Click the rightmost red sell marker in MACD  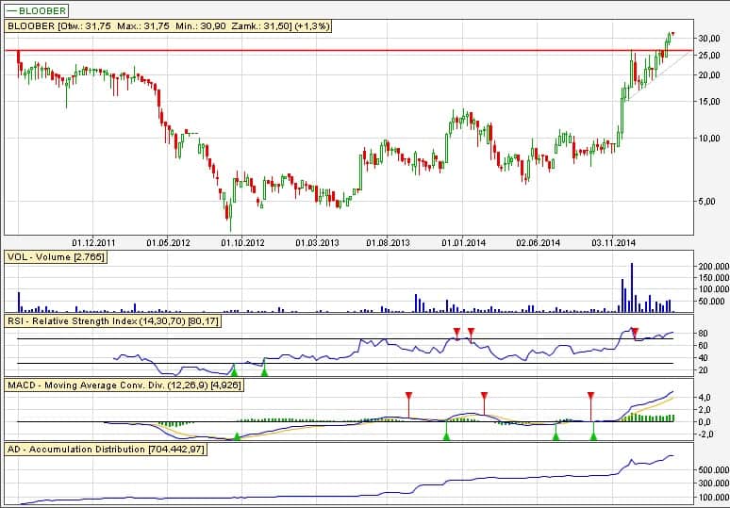coord(590,397)
